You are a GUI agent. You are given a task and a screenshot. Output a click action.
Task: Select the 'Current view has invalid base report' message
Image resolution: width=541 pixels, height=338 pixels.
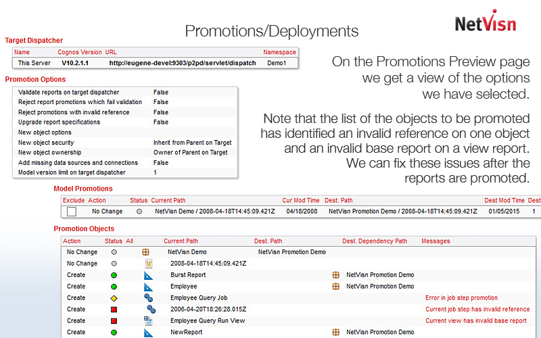click(x=475, y=321)
